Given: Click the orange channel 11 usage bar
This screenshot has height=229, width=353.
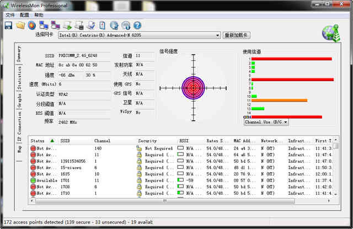Looking at the screenshot, I should (x=279, y=100).
